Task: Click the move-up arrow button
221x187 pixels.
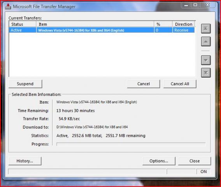Action: point(206,42)
